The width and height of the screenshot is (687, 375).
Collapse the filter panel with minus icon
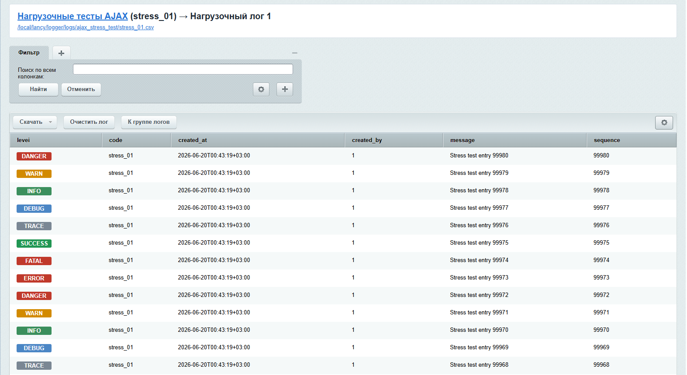(295, 53)
